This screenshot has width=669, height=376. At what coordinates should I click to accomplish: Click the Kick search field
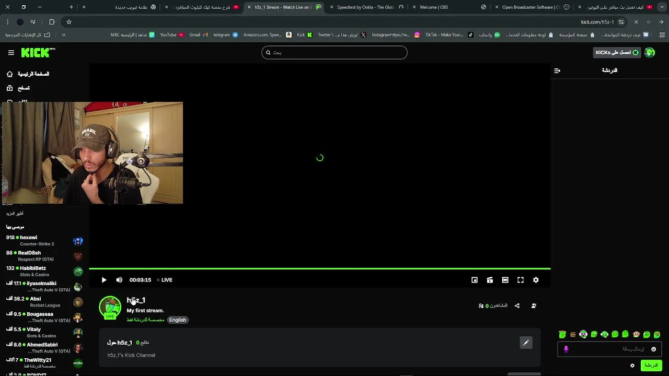click(x=334, y=52)
